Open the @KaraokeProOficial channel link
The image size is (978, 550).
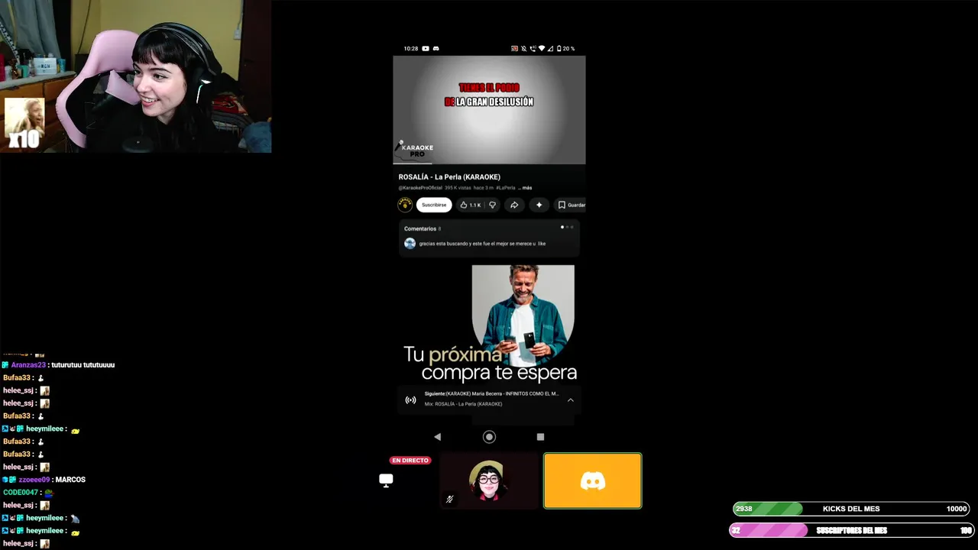420,188
